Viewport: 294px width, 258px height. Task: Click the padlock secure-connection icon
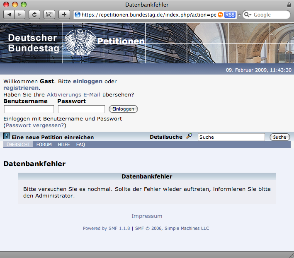tap(289, 5)
